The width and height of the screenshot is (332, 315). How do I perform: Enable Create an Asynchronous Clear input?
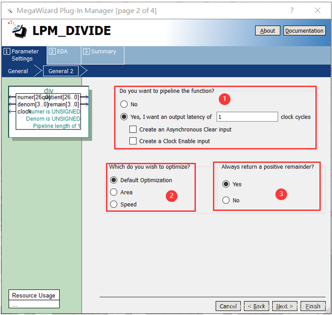tap(133, 129)
